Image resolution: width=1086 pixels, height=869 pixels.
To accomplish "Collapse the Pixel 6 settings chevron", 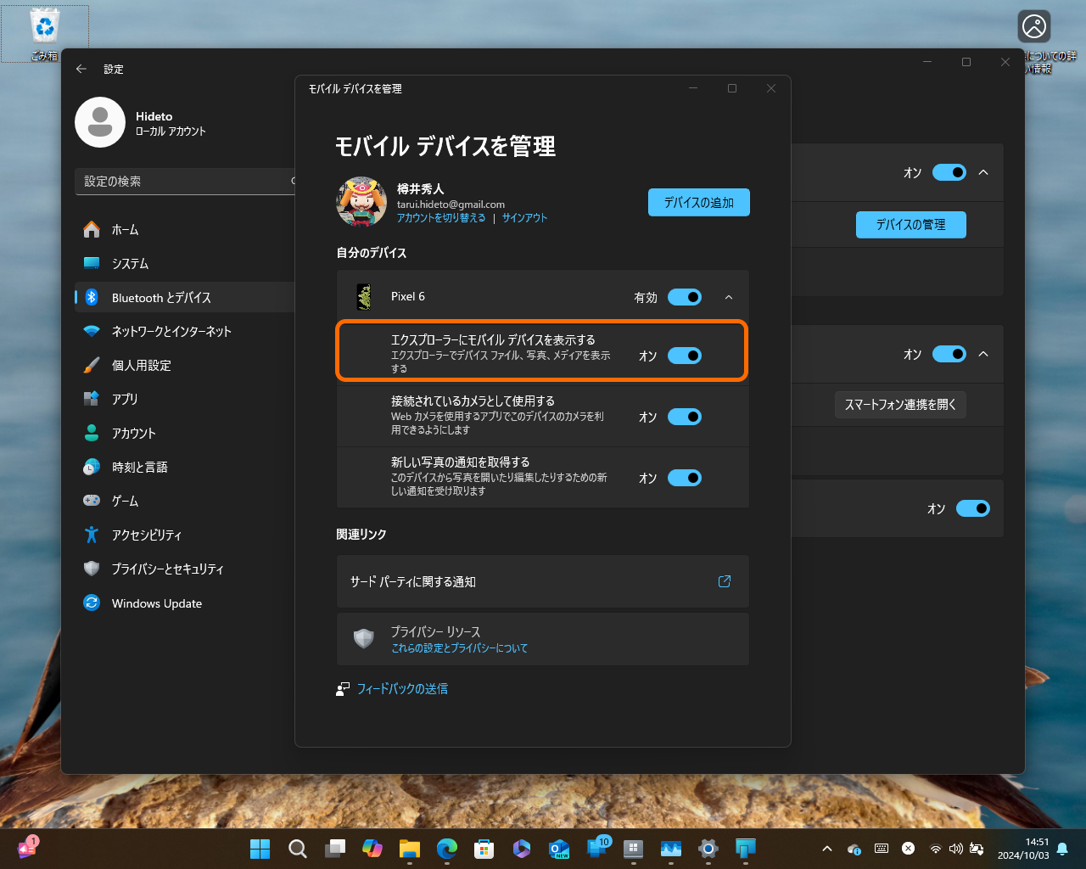I will click(728, 297).
